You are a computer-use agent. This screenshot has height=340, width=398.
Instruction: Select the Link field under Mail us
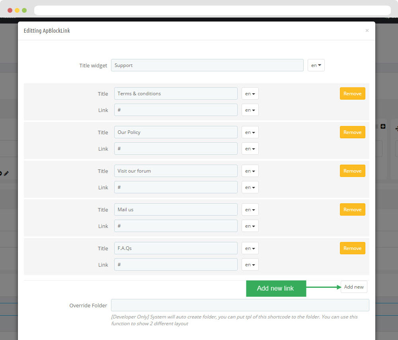click(176, 226)
